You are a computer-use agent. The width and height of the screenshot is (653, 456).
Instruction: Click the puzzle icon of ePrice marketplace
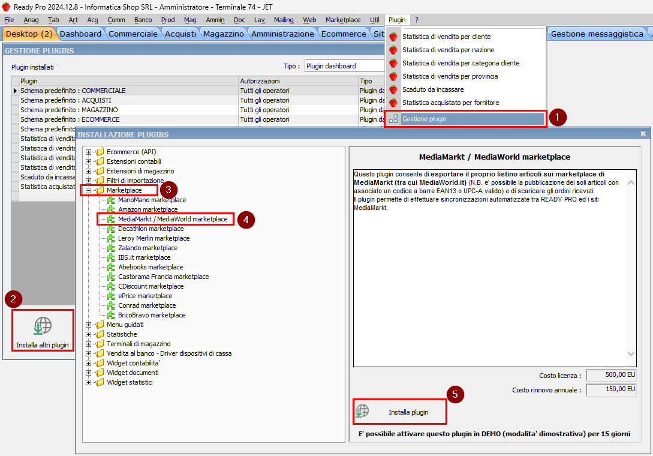coord(111,296)
